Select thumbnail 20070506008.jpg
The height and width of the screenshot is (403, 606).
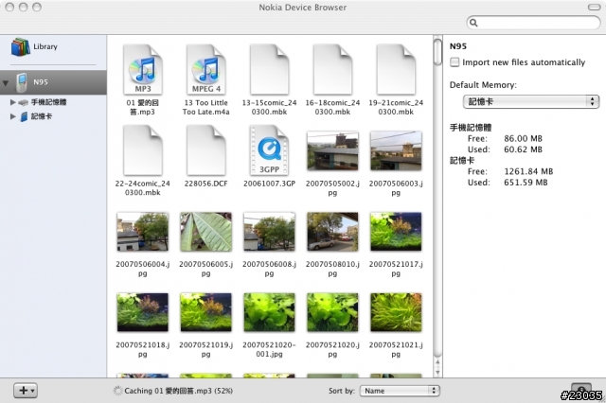[x=269, y=232]
